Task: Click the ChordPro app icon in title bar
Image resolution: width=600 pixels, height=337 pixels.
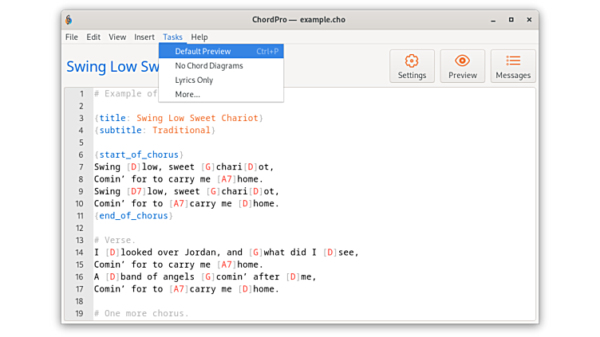Action: [x=69, y=19]
